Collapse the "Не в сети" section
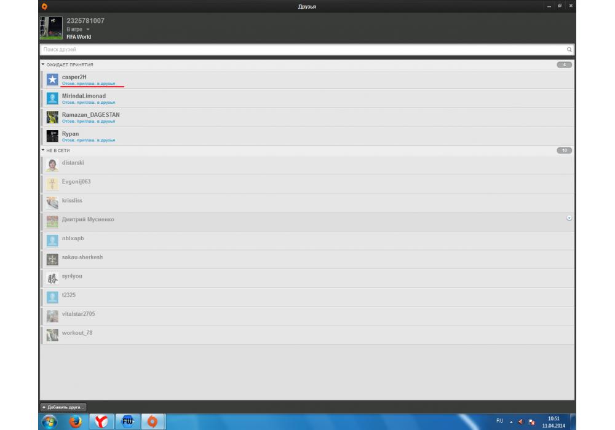 [43, 150]
